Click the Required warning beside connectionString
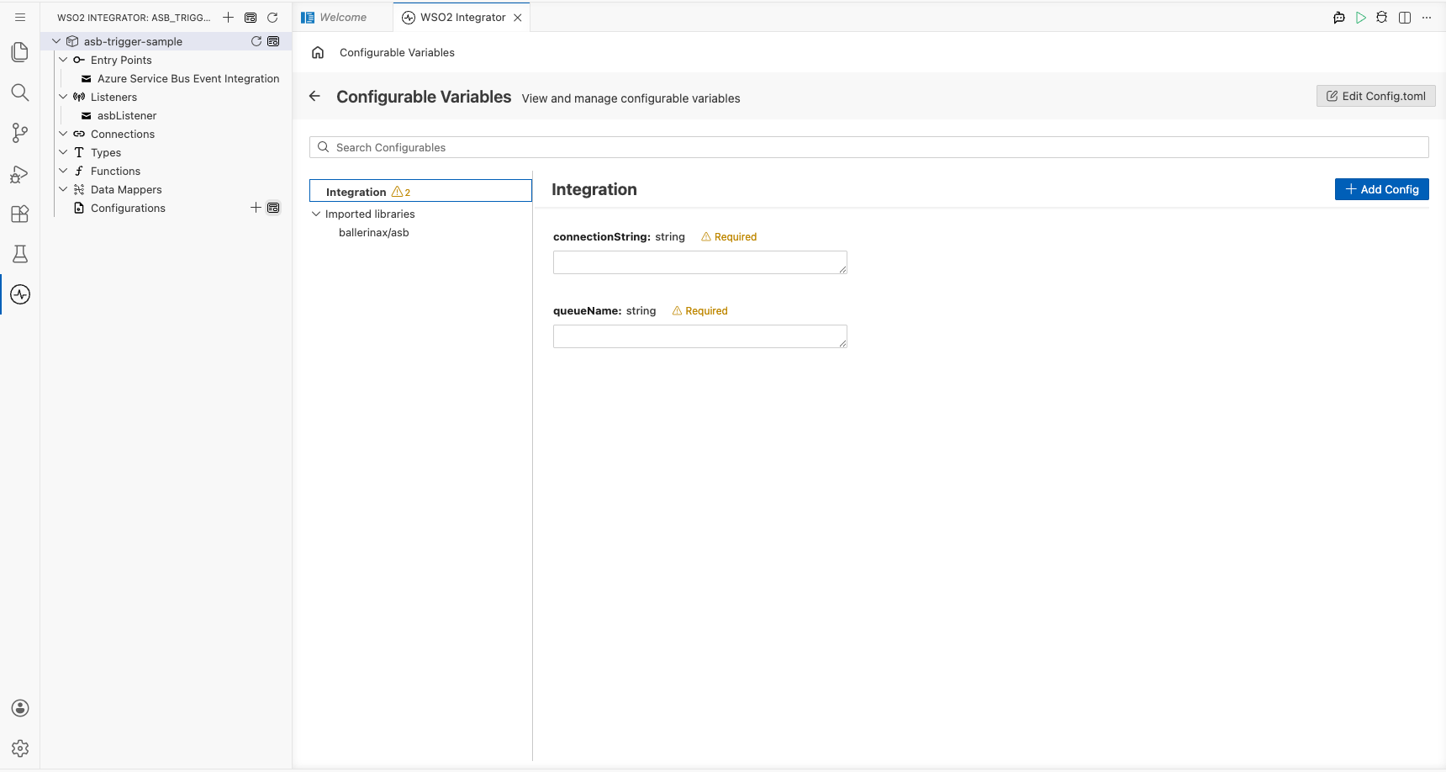 [x=729, y=237]
